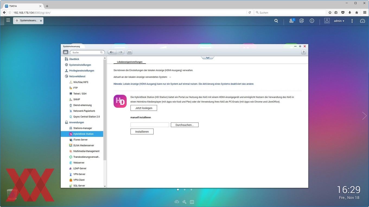Select the third desktop page dot
369x207 pixels.
[x=191, y=190]
